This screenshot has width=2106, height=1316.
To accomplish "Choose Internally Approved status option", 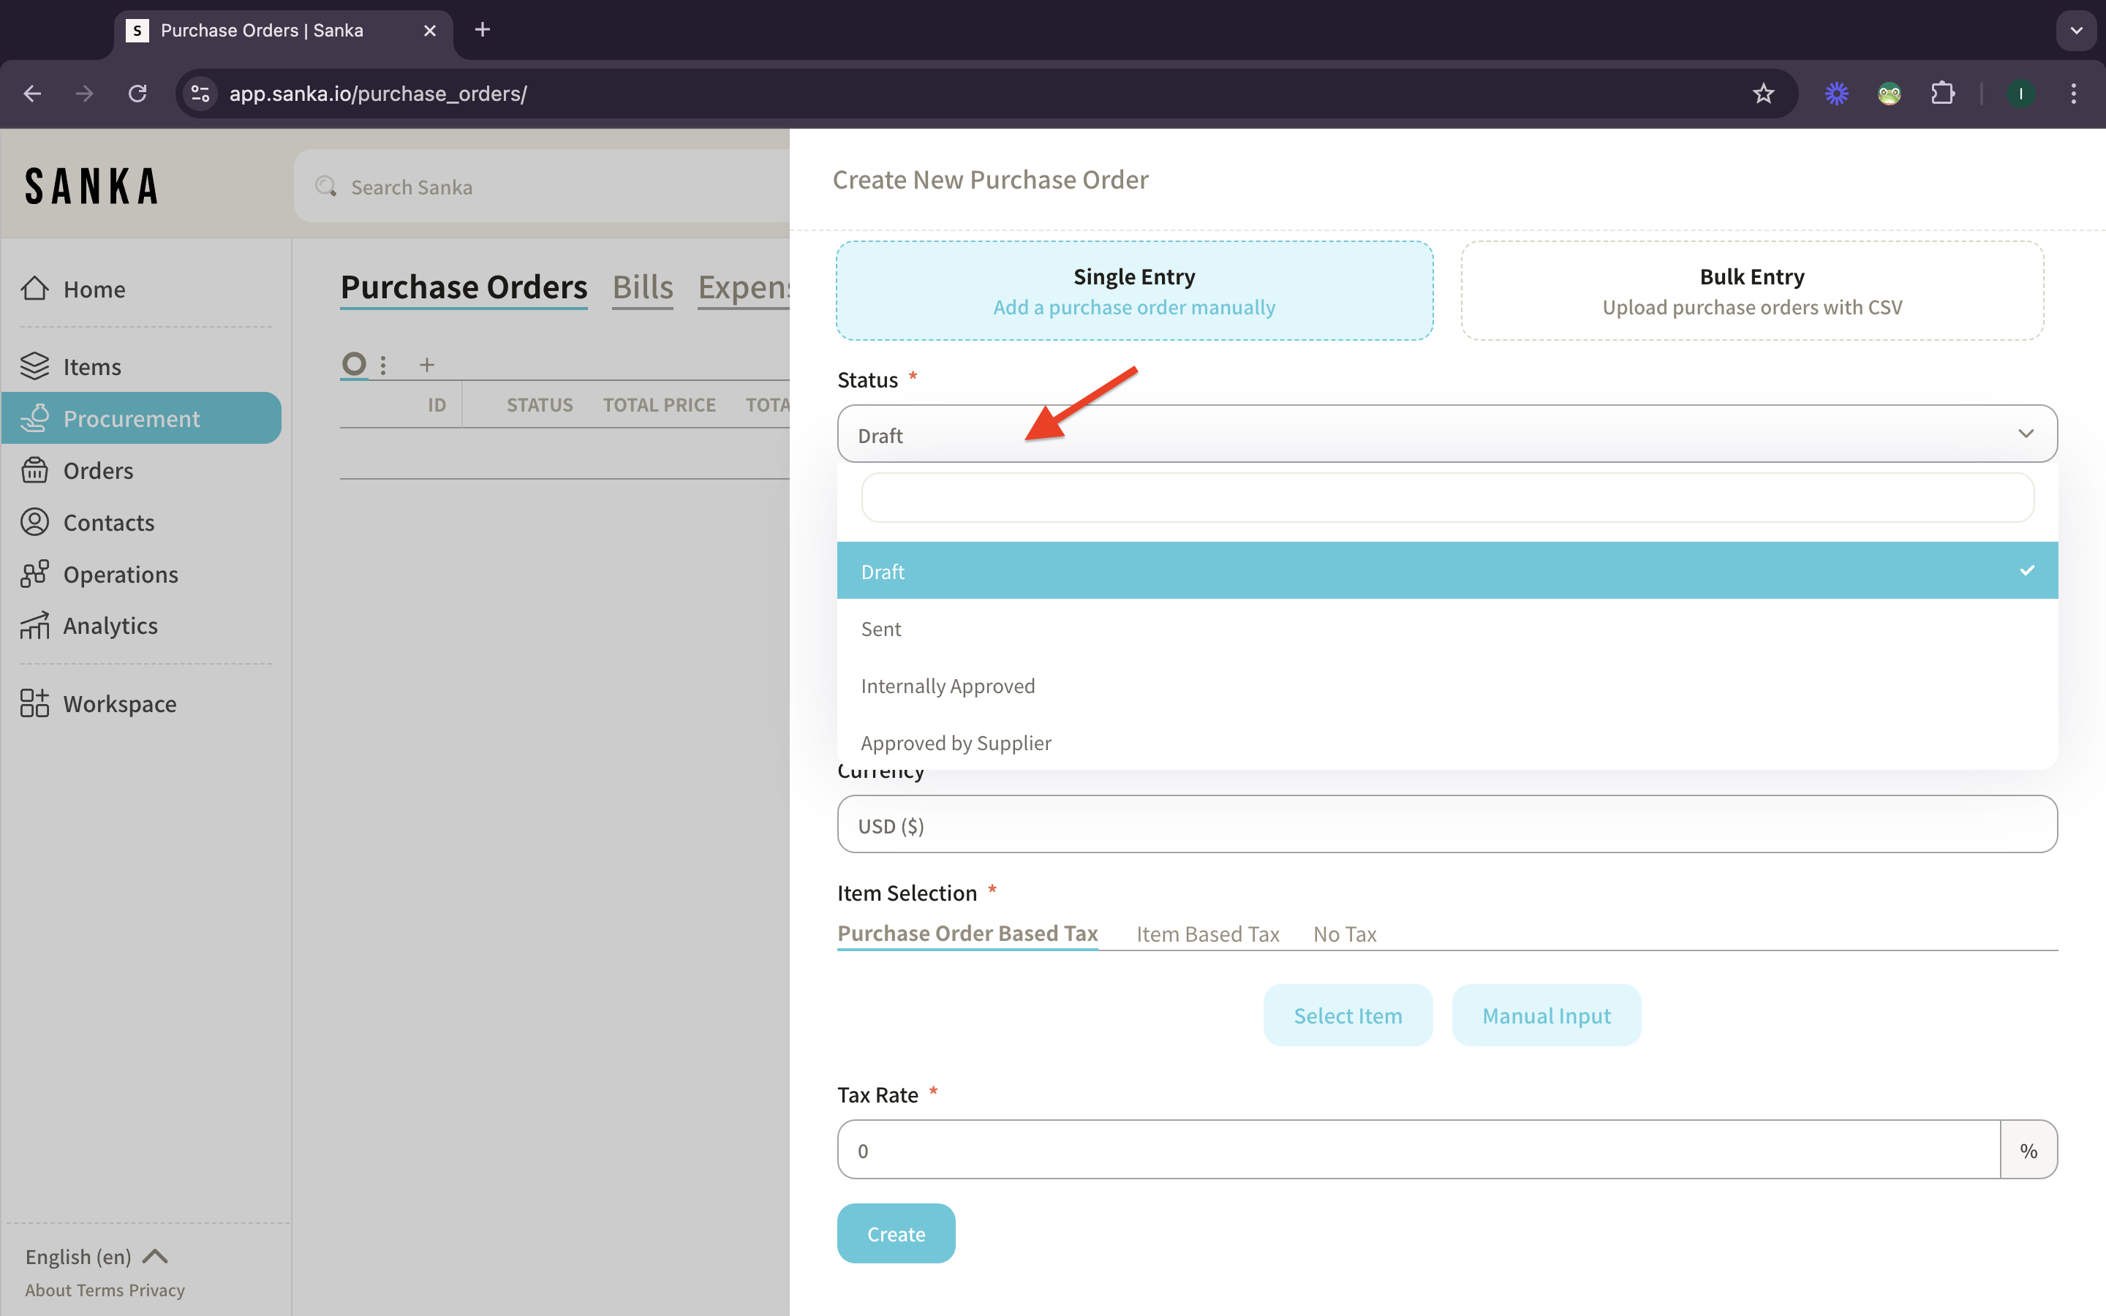I will click(948, 686).
